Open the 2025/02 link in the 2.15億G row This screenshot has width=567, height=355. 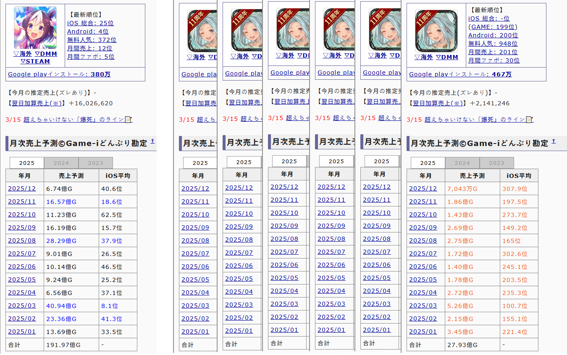point(423,319)
